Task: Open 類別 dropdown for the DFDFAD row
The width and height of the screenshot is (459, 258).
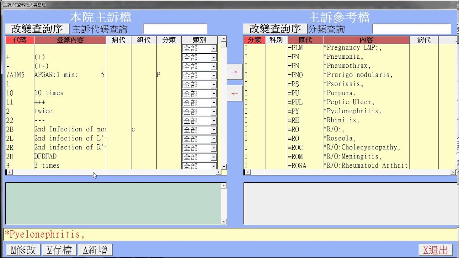Action: point(213,157)
